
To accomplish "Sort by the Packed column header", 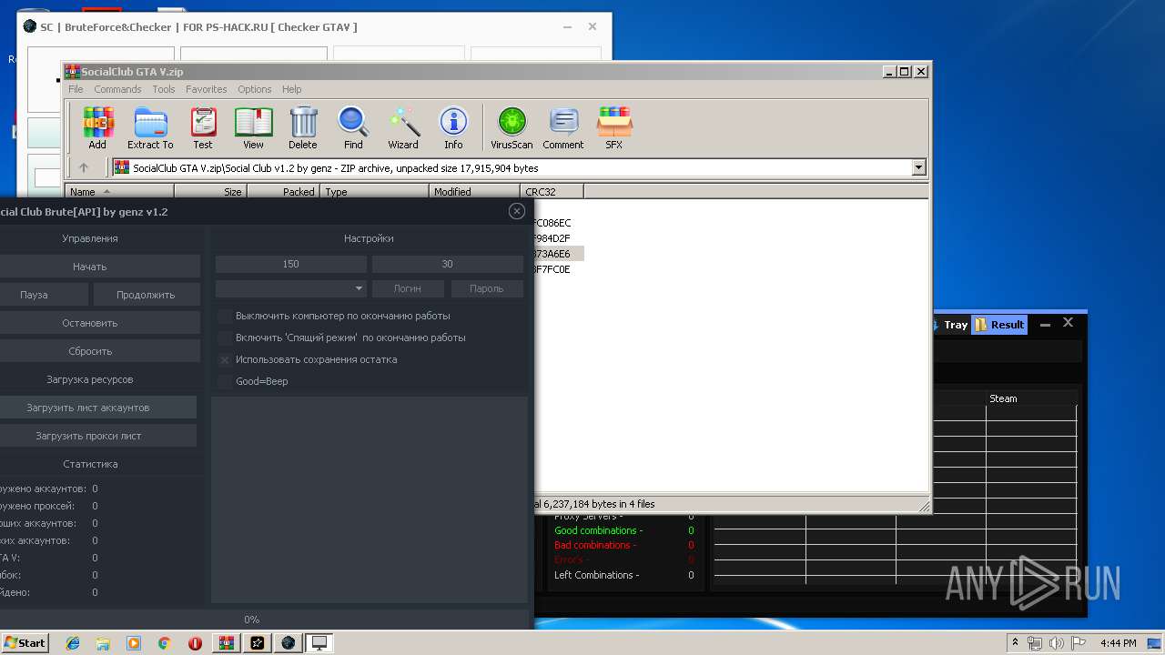I will point(283,192).
